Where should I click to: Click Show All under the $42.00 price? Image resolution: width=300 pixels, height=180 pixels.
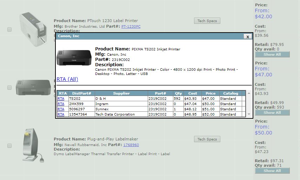click(272, 54)
